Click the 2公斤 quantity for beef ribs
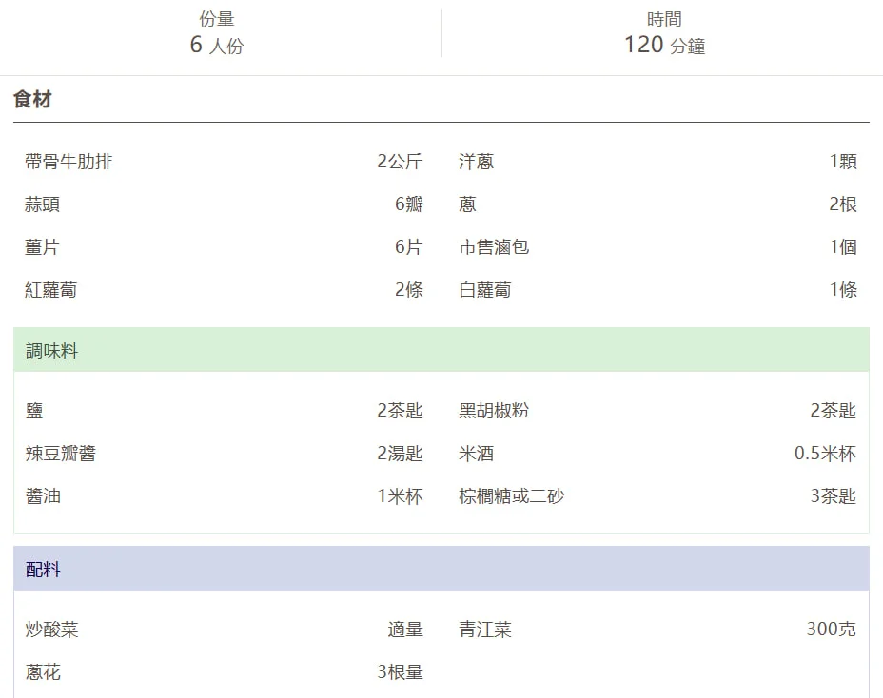Screen dimensions: 883x698 [x=400, y=162]
